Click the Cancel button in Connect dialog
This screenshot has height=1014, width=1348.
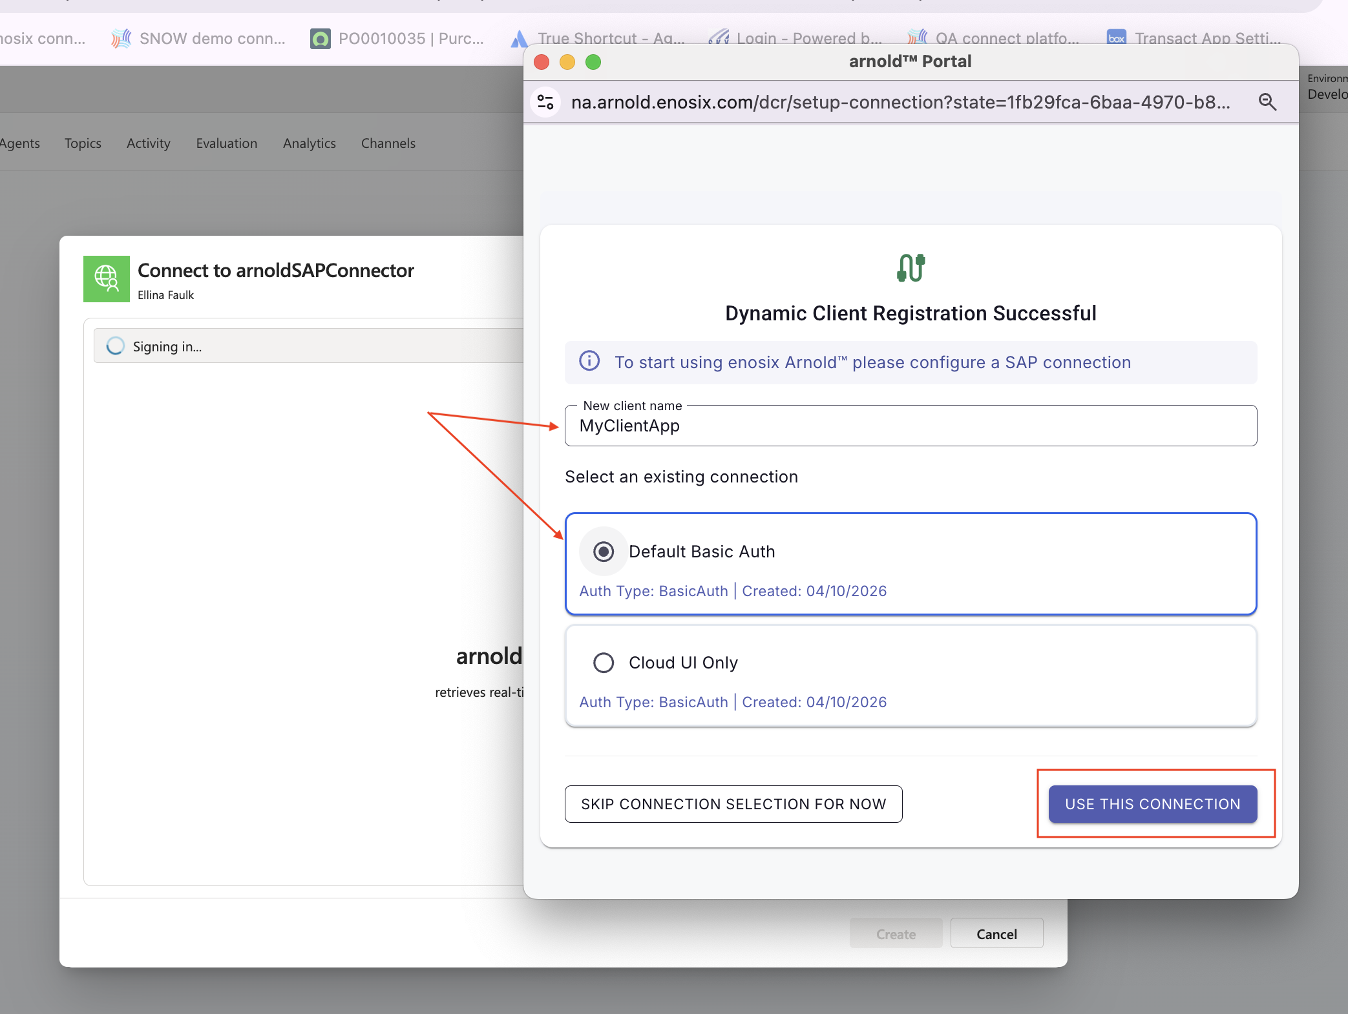pos(996,934)
